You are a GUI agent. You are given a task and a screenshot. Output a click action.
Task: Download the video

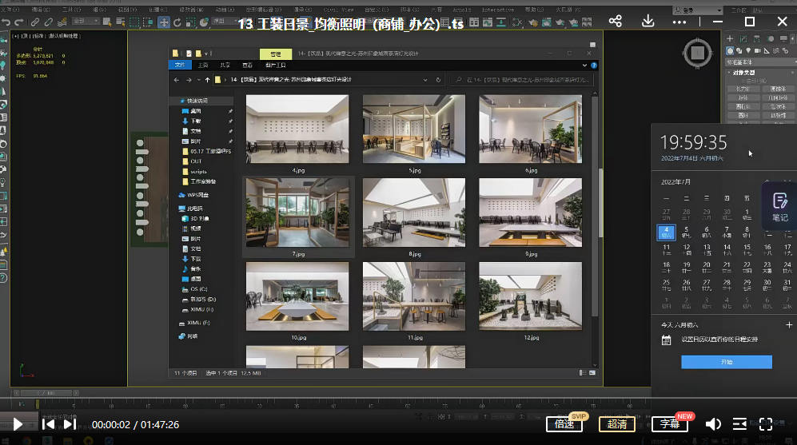[x=648, y=22]
